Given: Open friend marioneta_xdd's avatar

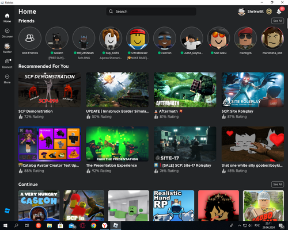Looking at the screenshot, I should point(272,38).
